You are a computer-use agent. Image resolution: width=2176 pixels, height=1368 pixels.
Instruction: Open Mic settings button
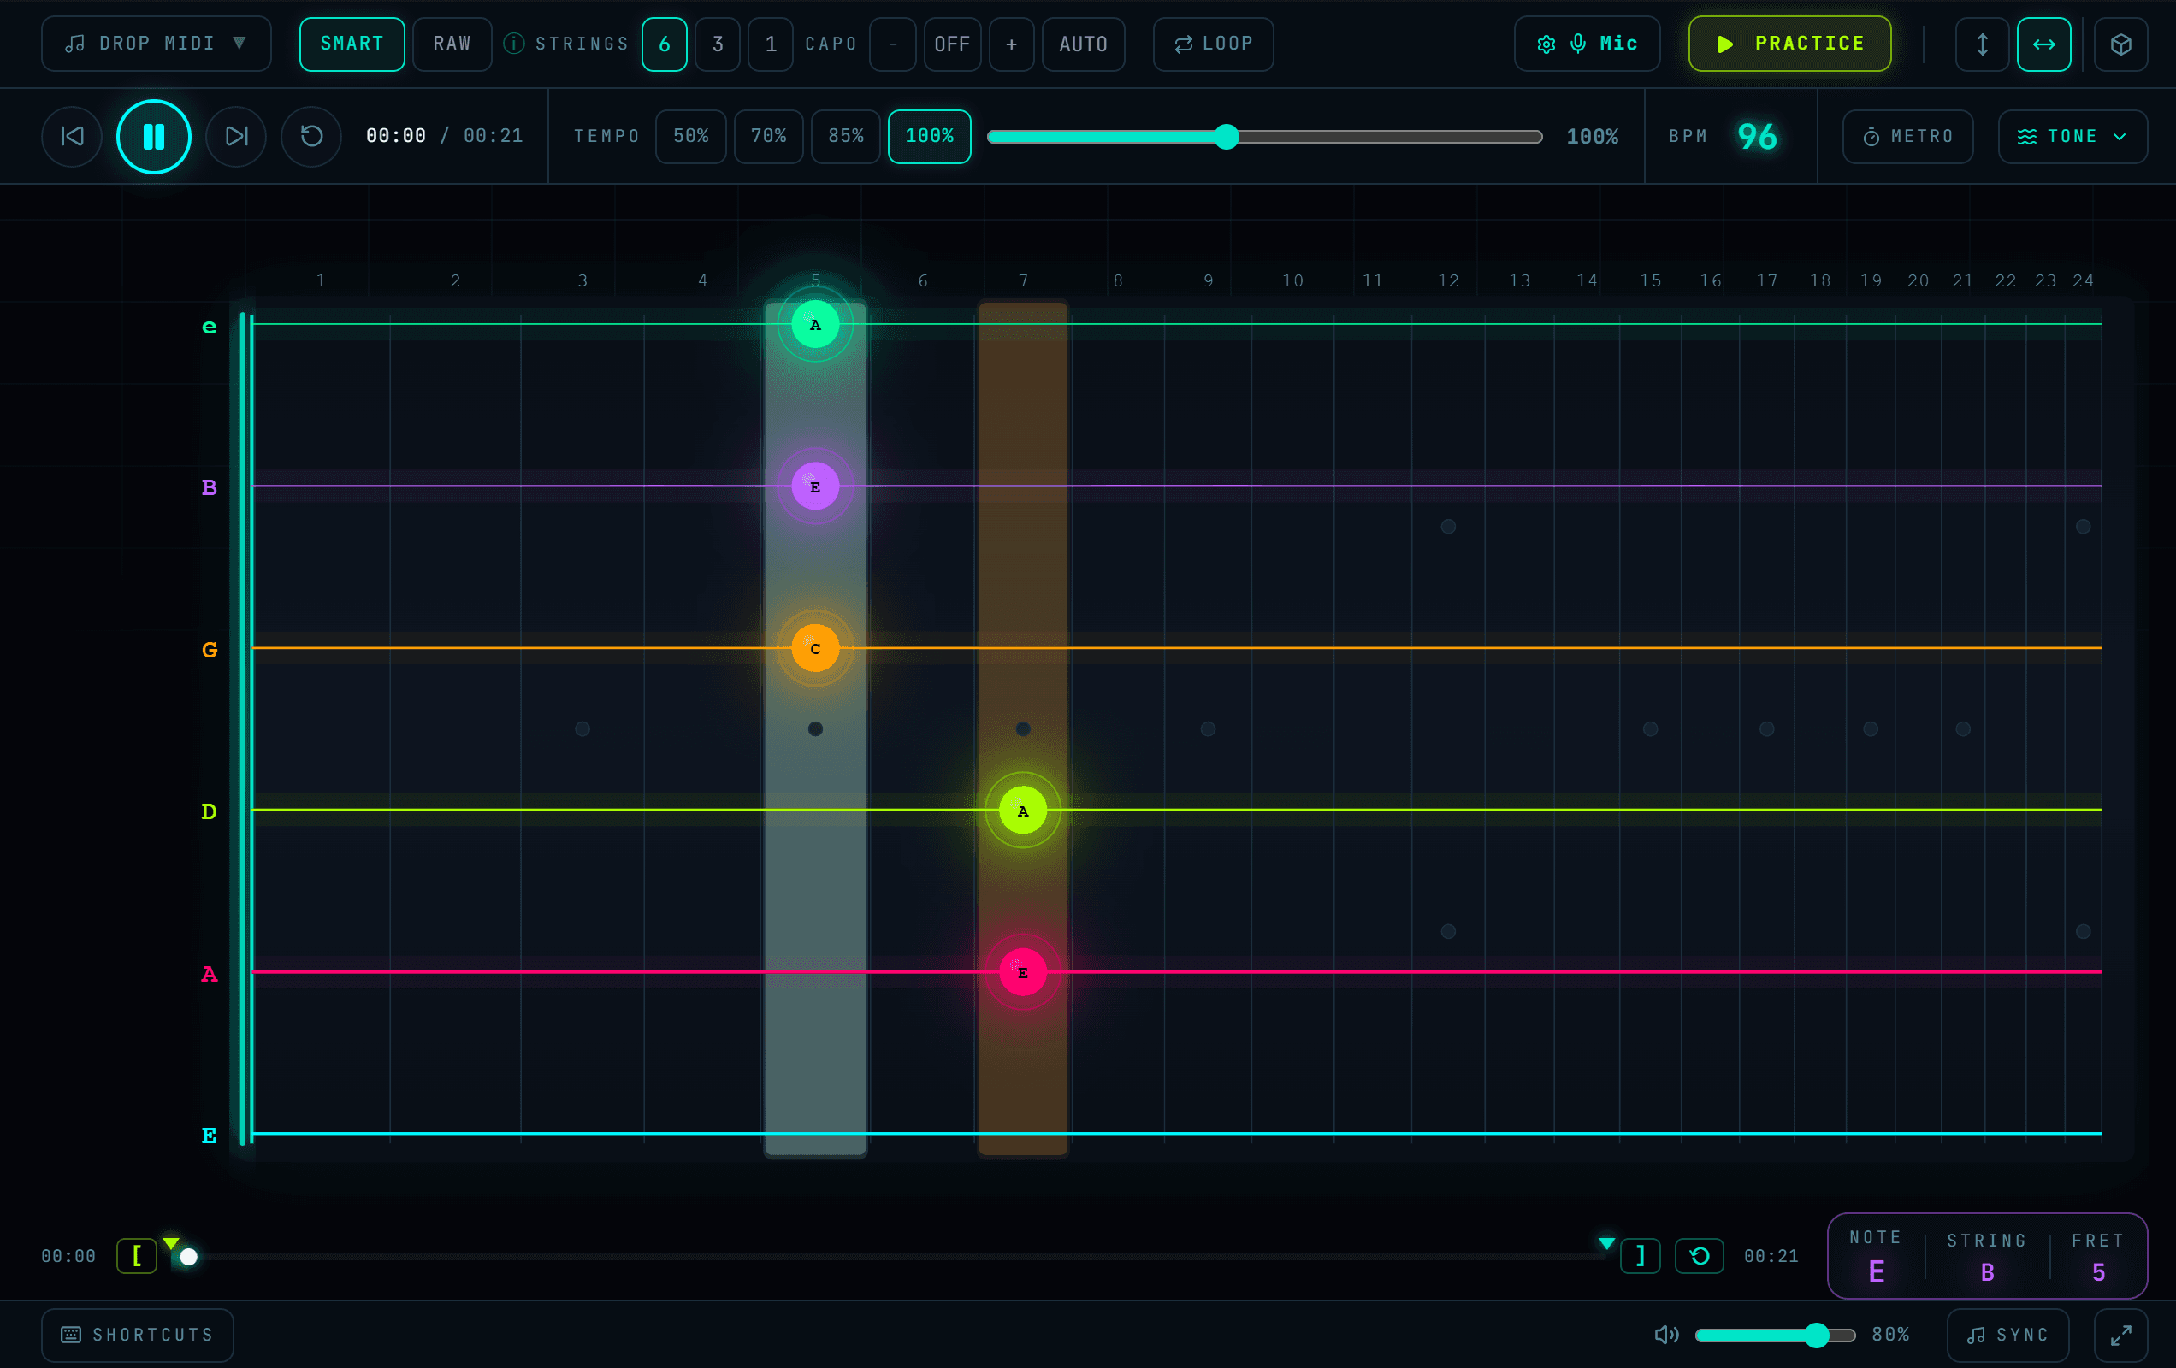[x=1587, y=44]
